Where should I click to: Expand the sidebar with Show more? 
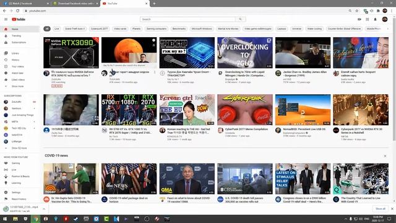(20, 86)
